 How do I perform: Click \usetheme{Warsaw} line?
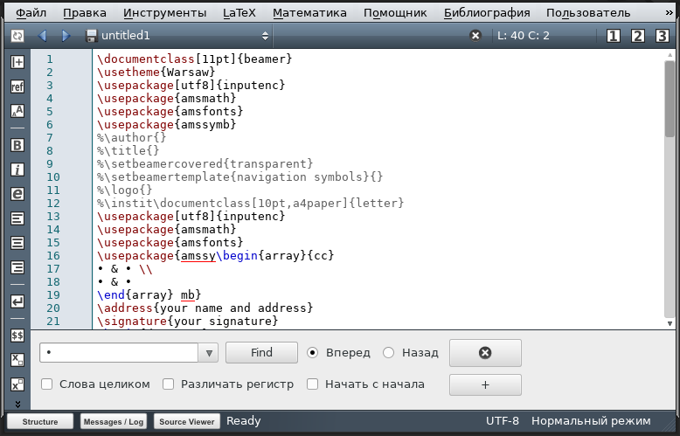[x=156, y=72]
